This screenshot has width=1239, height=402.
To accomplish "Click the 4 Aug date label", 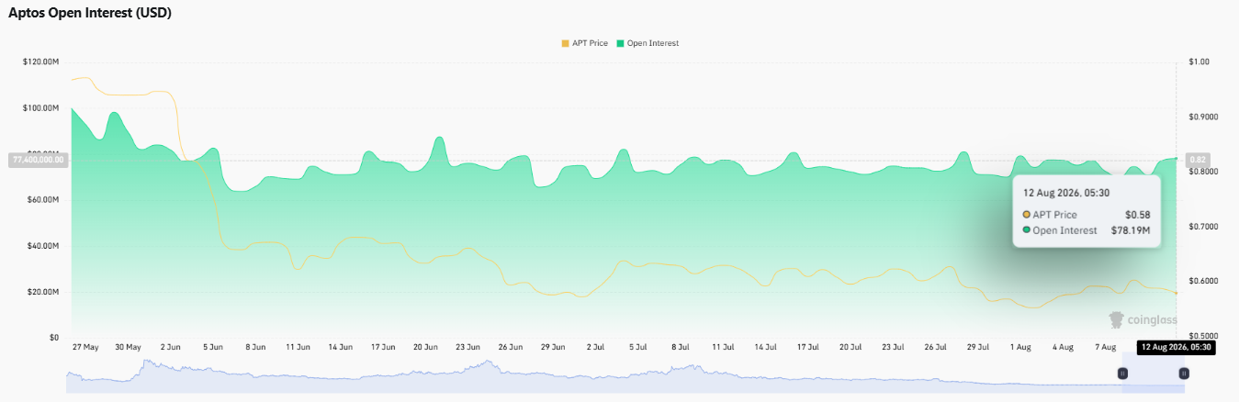I will point(1063,348).
